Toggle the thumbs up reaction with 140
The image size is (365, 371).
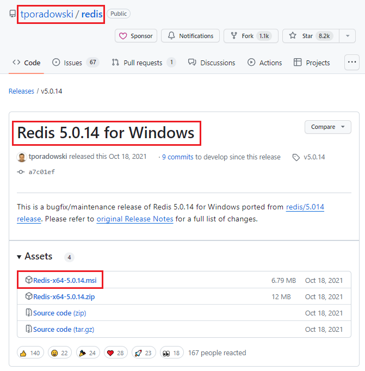(x=30, y=353)
